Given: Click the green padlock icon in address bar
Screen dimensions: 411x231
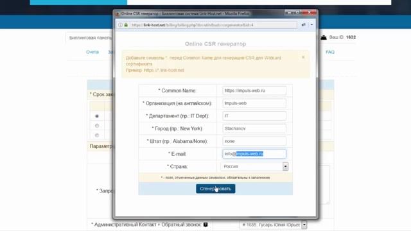Looking at the screenshot, I should point(126,25).
